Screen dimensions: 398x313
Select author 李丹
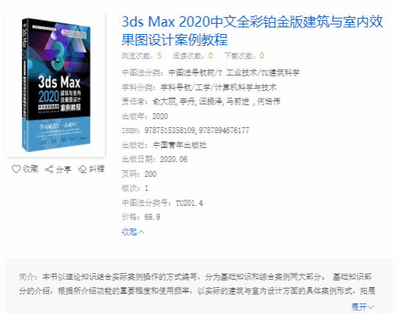[187, 102]
